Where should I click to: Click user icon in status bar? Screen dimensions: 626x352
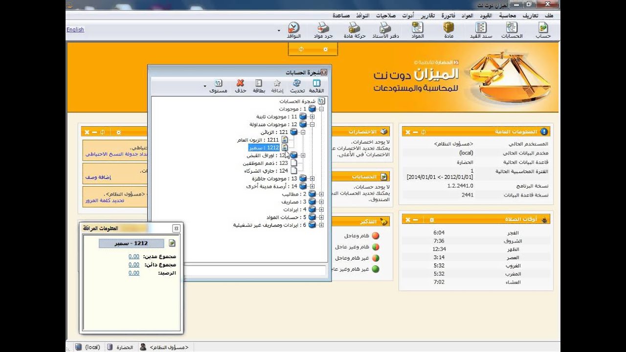coord(143,347)
